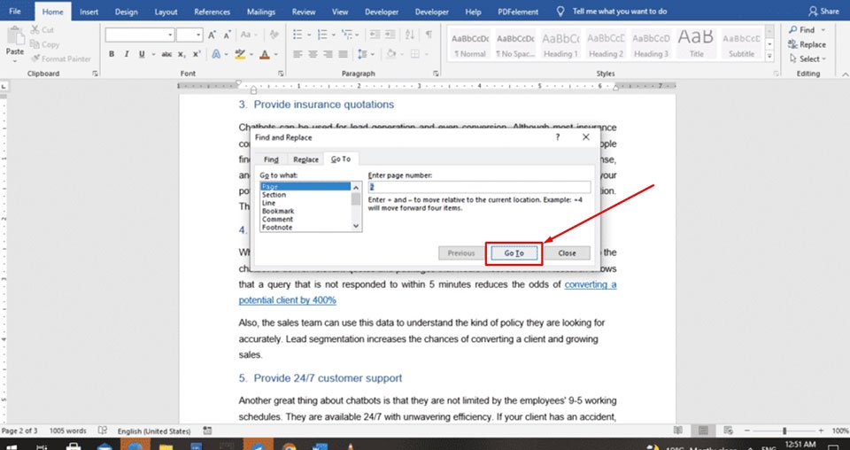Switch to the Replace tab in dialog
Viewport: 850px width, 450px height.
[305, 159]
